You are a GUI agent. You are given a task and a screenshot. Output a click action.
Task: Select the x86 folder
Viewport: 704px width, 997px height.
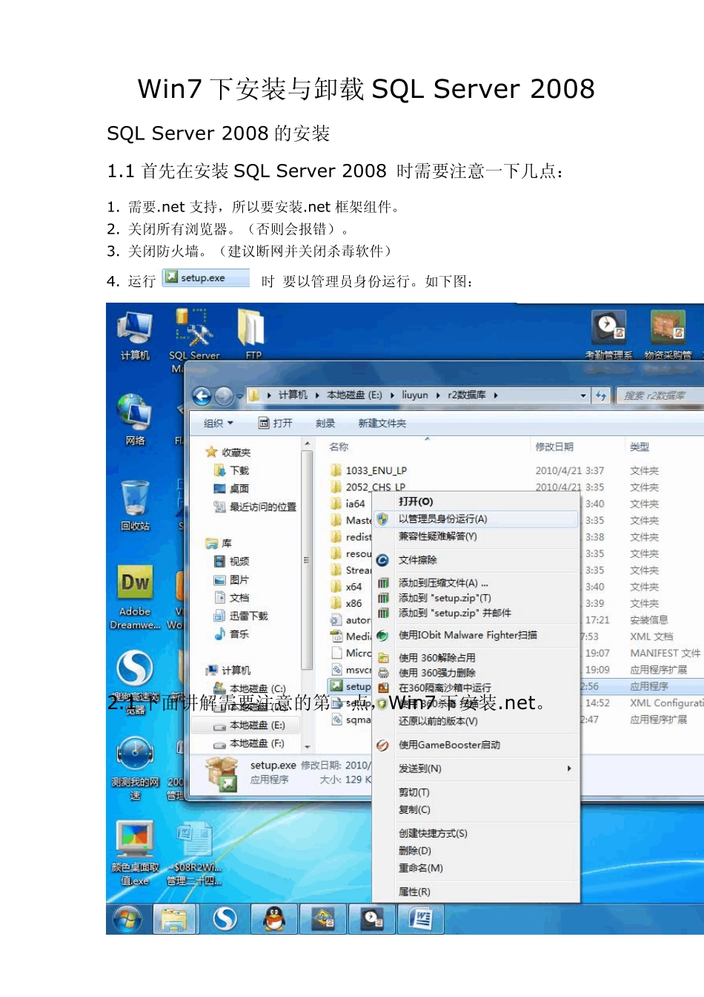point(346,603)
